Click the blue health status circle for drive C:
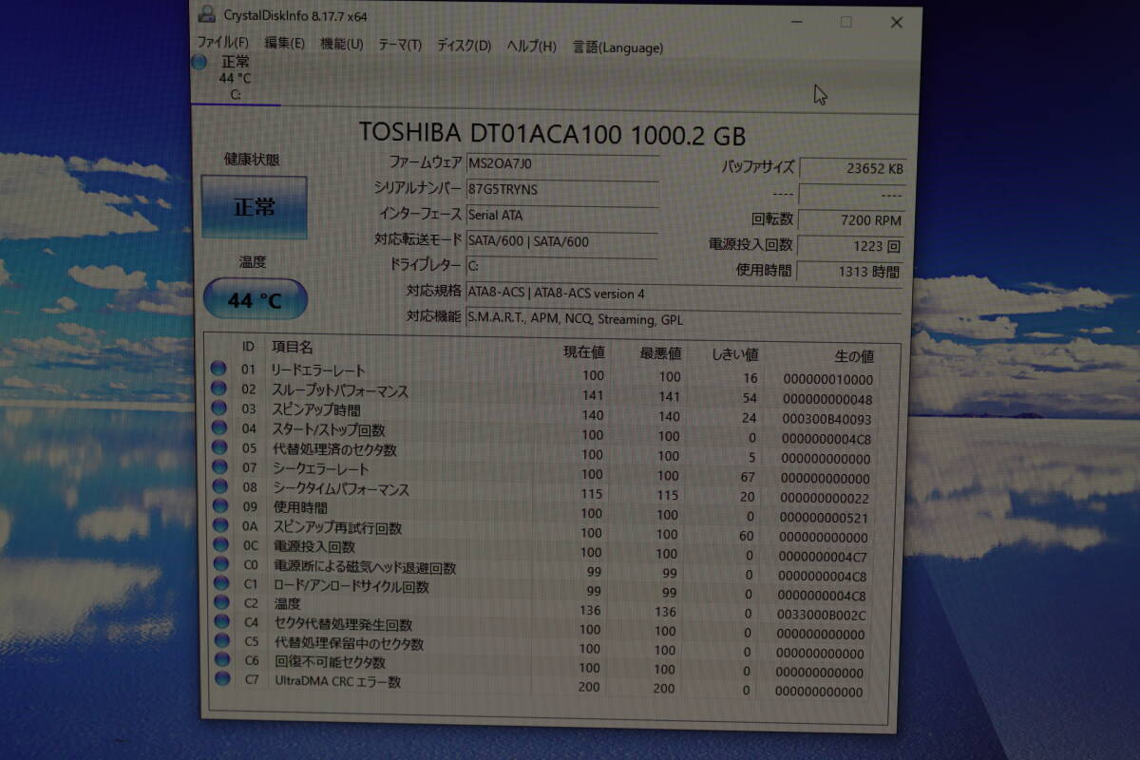 [x=199, y=63]
